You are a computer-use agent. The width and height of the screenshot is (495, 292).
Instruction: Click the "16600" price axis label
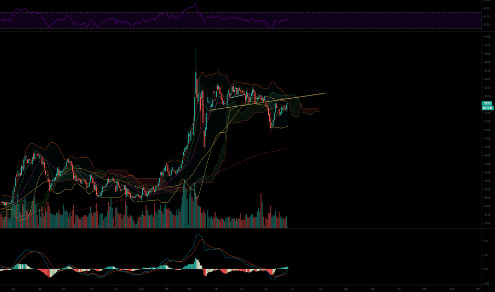pos(487,156)
